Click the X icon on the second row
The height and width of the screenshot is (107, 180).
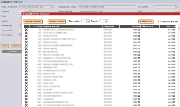[x=26, y=33]
